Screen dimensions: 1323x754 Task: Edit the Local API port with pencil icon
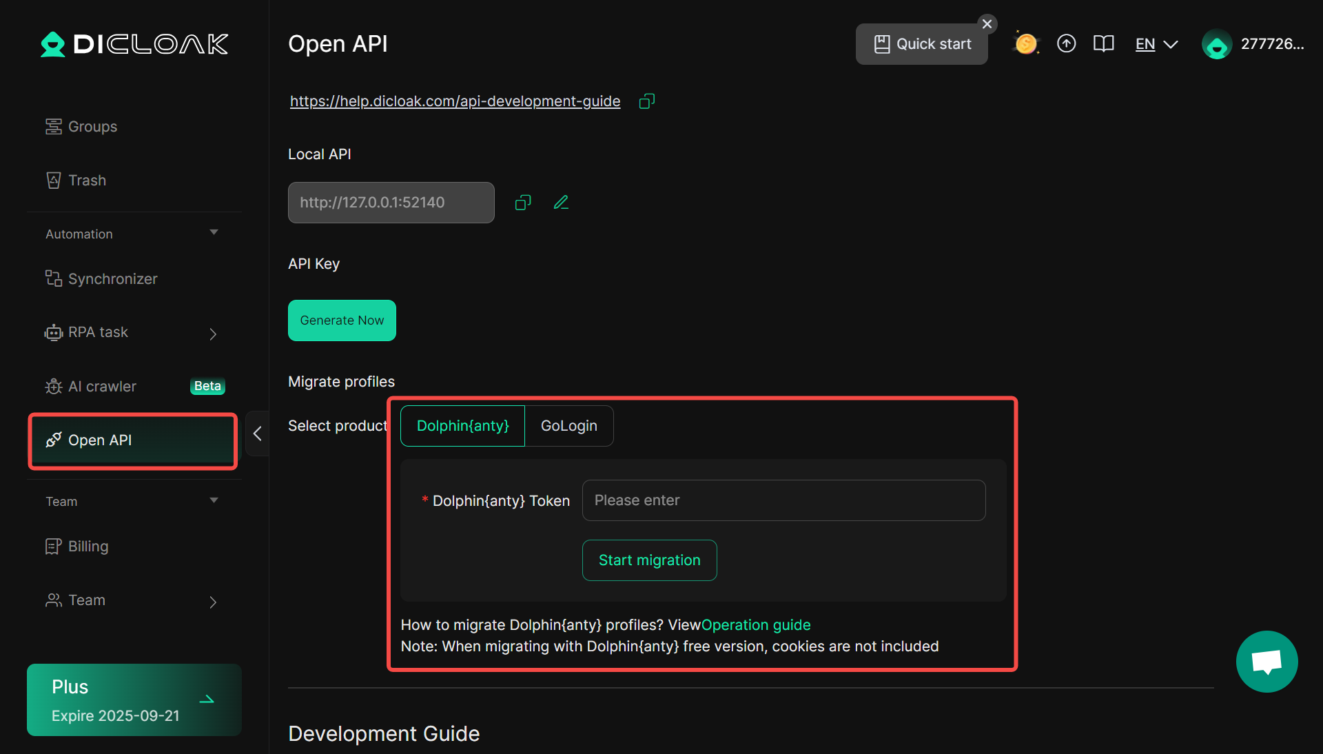[562, 203]
